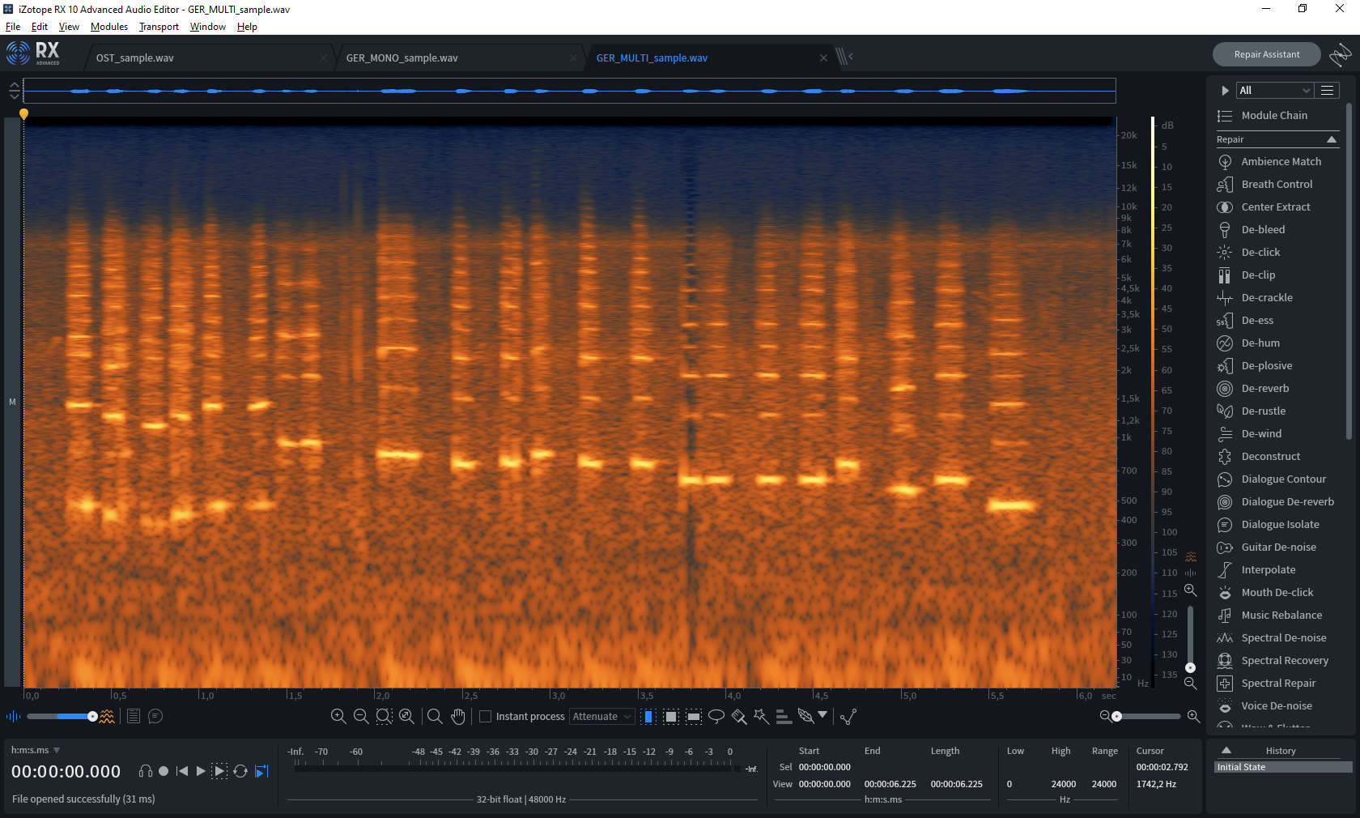Image resolution: width=1360 pixels, height=818 pixels.
Task: Open the Window menu
Action: coord(208,27)
